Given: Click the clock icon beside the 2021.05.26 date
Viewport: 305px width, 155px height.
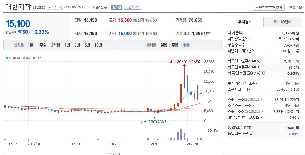Looking at the screenshot, I should click(60, 7).
